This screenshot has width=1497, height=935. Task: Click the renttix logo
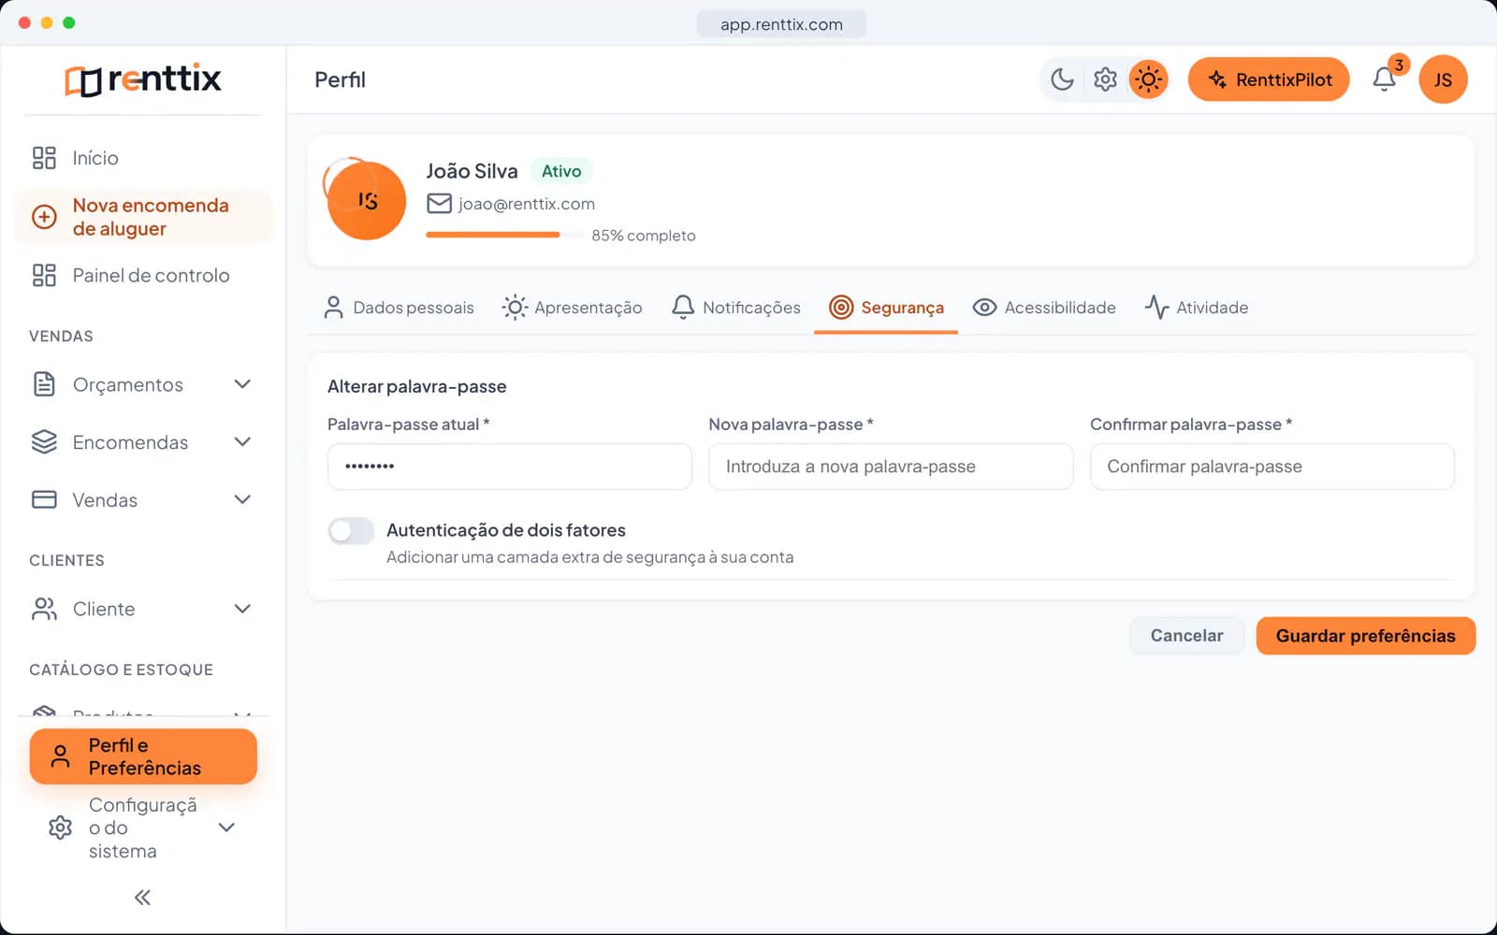(143, 79)
